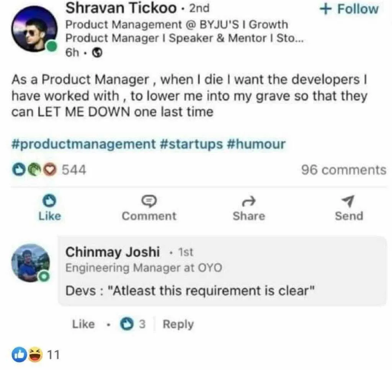View the 96 comments
The image size is (392, 370).
tap(343, 170)
